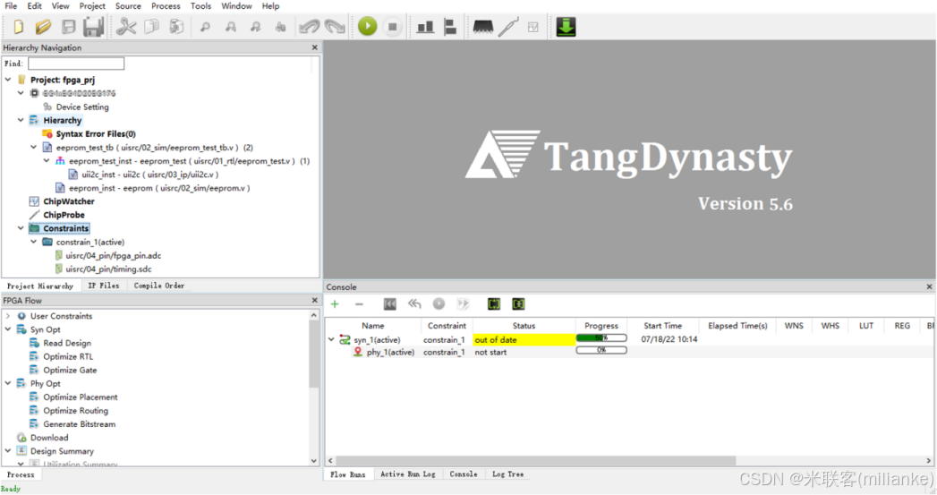Switch to the Compile Order tab
Screen dimensions: 937x495
(159, 286)
